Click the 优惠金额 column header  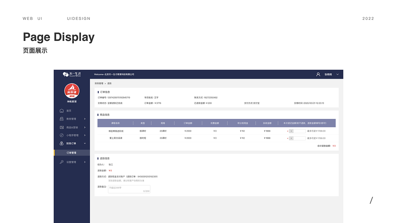pos(215,123)
